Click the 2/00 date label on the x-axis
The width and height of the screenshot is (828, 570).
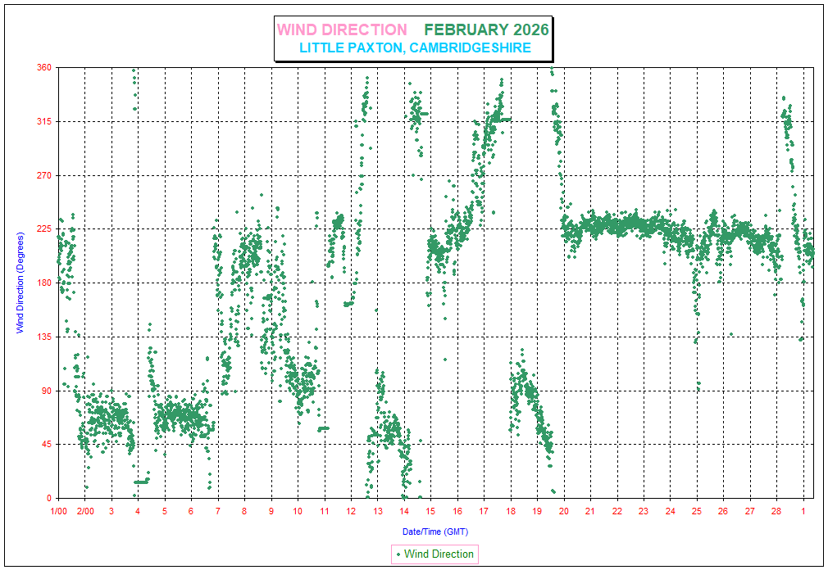point(85,511)
